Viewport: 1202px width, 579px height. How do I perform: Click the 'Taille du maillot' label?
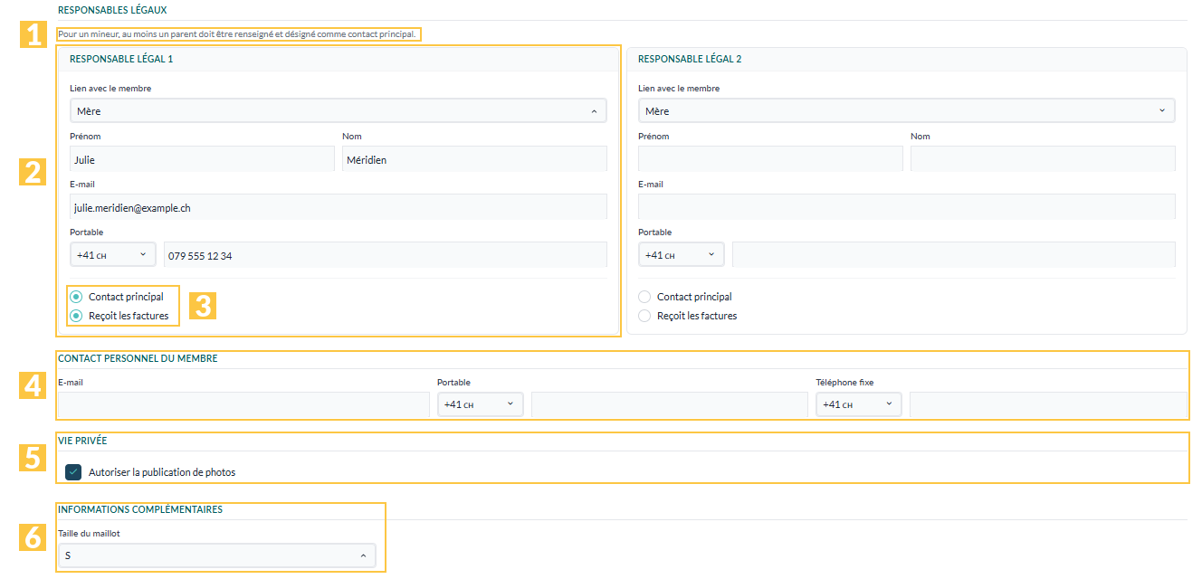coord(89,534)
